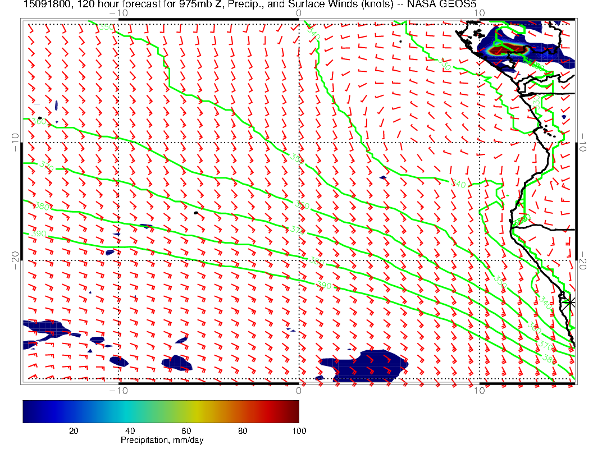Click the dark red precipitation core in the top-right corner
Screen dimensions: 593x458
(x=507, y=48)
